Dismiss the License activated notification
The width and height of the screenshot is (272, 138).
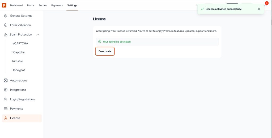259,9
